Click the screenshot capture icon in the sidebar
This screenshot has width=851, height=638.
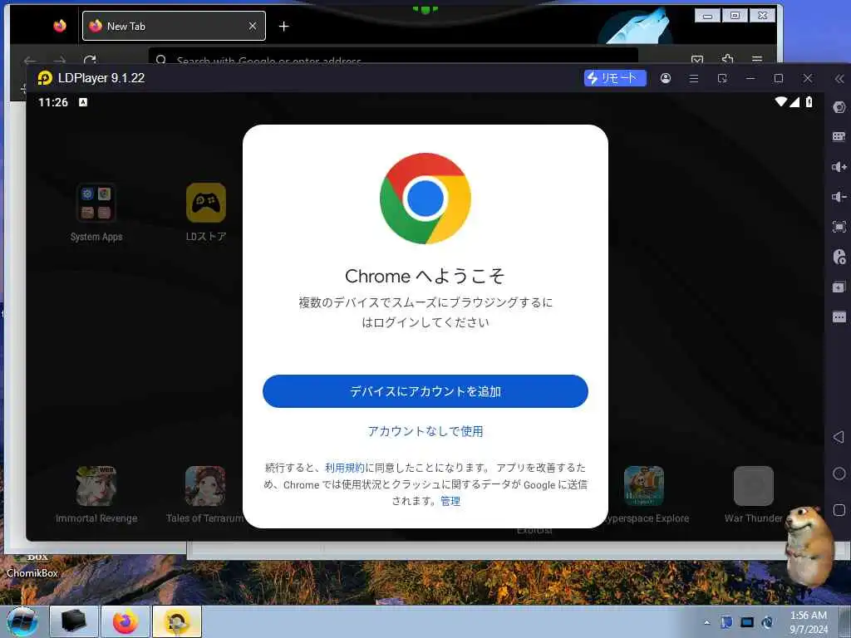coord(839,227)
